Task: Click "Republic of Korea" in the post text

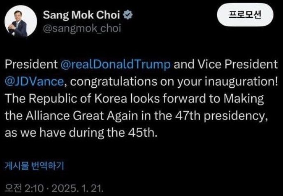Action: 77,100
